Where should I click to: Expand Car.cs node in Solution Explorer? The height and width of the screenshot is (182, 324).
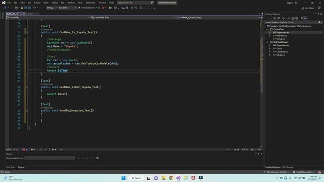270,49
